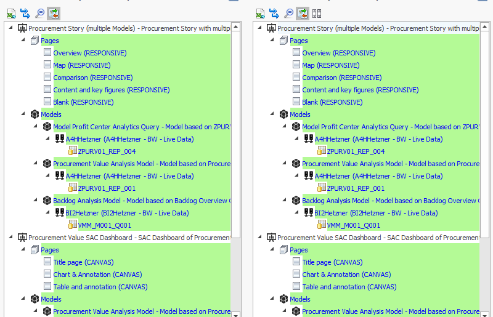Collapse Procurement Story node in left tree
The width and height of the screenshot is (493, 317).
[12, 28]
